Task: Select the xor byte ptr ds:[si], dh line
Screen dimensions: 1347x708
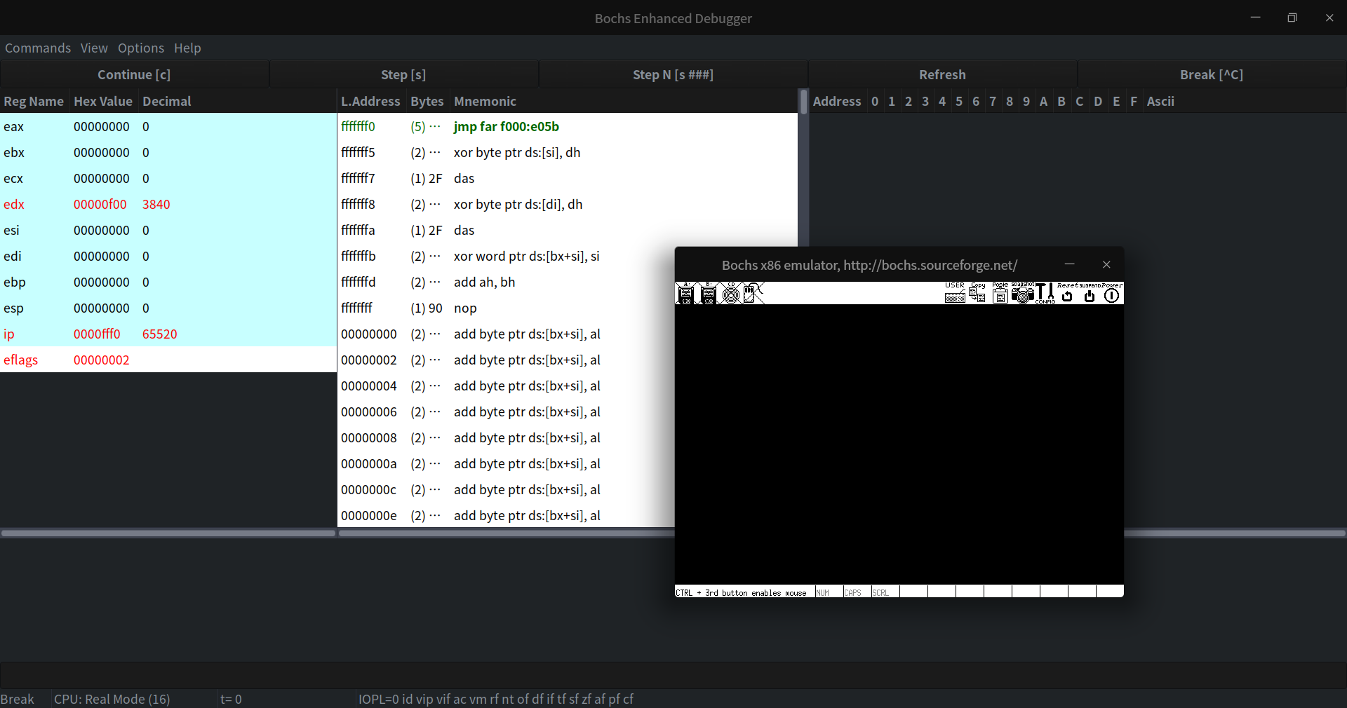Action: coord(568,152)
